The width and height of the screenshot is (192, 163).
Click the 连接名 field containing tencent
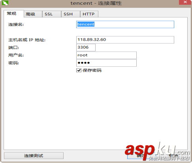125,24
